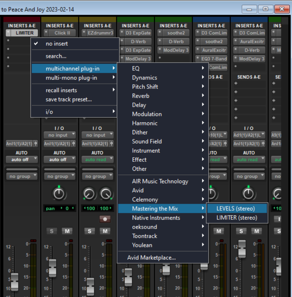The image size is (292, 297).
Task: Open no input selector on EZdrummr3 track
Action: tap(98, 135)
